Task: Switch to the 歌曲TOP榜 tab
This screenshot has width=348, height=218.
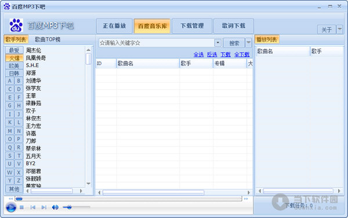Action: [x=48, y=39]
